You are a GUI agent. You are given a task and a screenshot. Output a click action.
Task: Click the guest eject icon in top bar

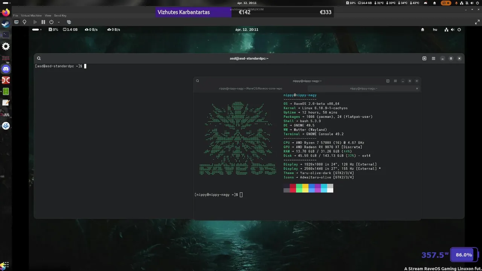point(423,29)
